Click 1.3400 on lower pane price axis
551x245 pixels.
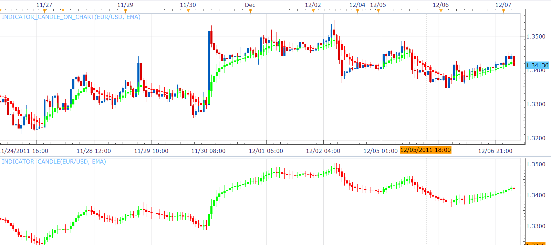[x=536, y=195]
